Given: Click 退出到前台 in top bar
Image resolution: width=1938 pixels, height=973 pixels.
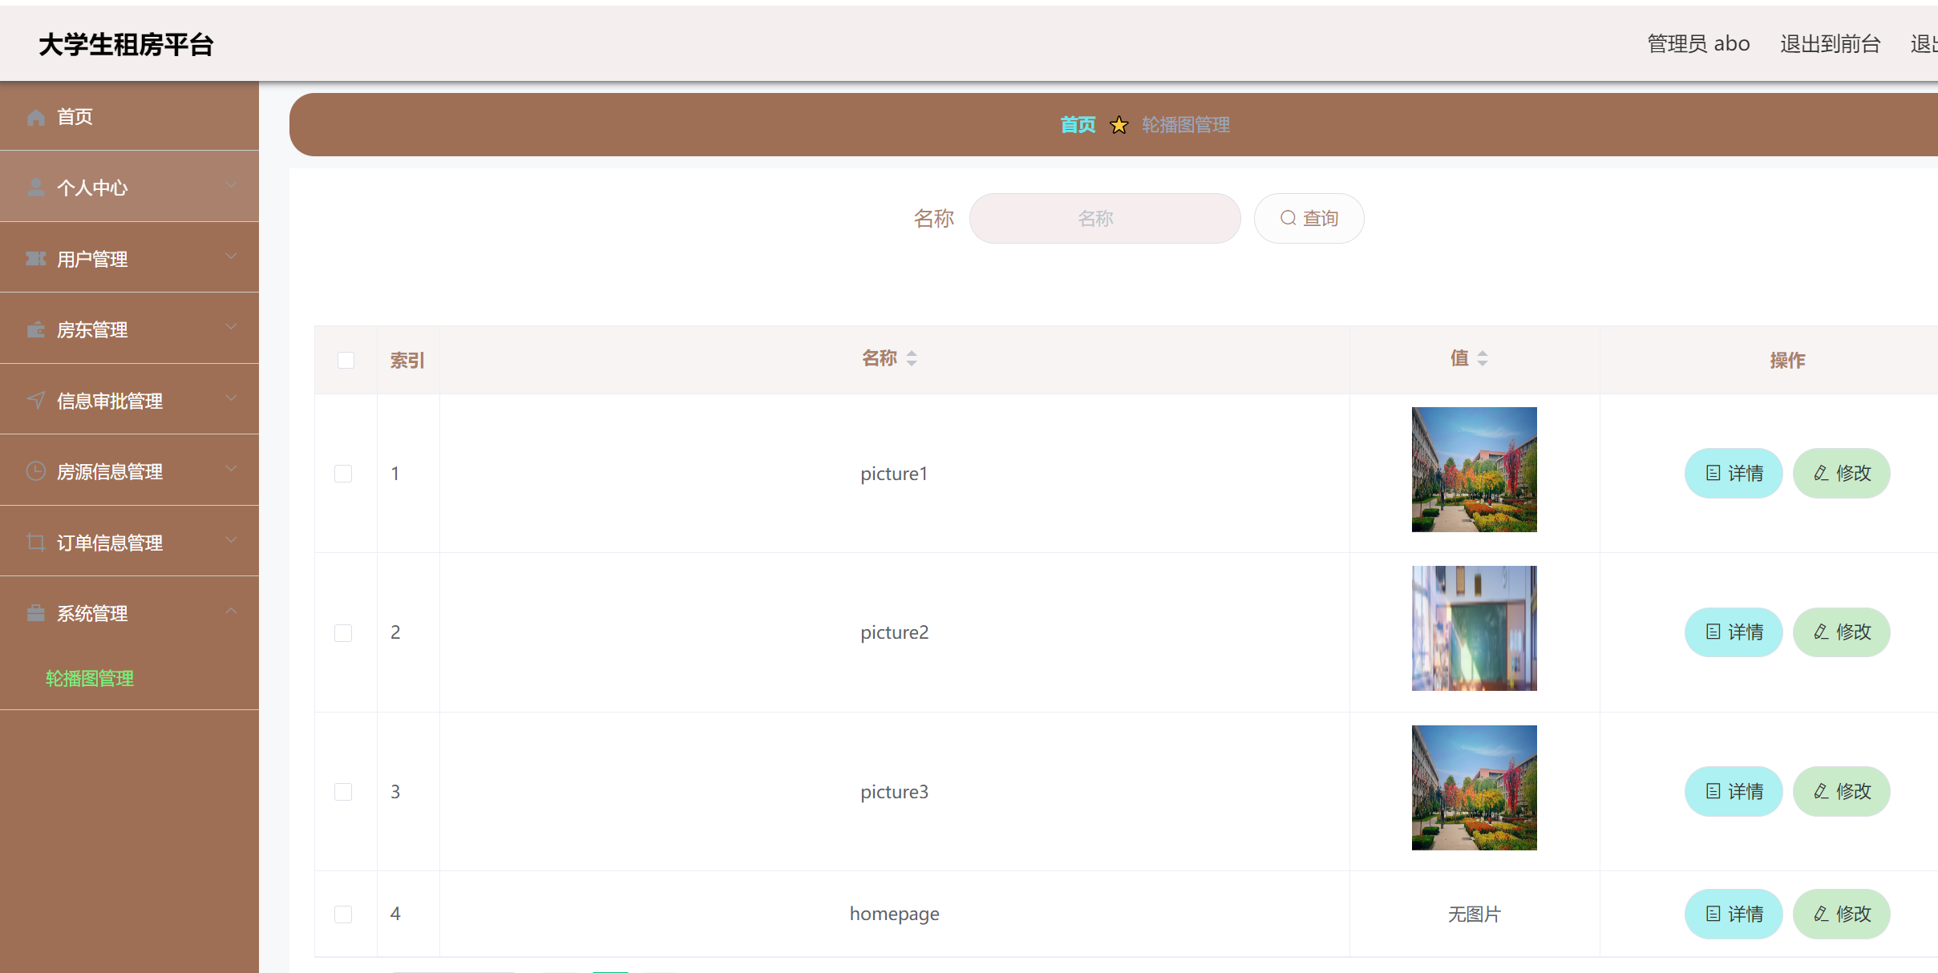Looking at the screenshot, I should point(1830,44).
